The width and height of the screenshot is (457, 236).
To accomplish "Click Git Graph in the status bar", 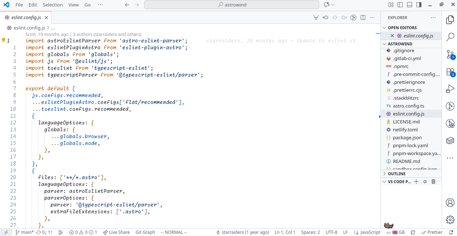I will 145,232.
